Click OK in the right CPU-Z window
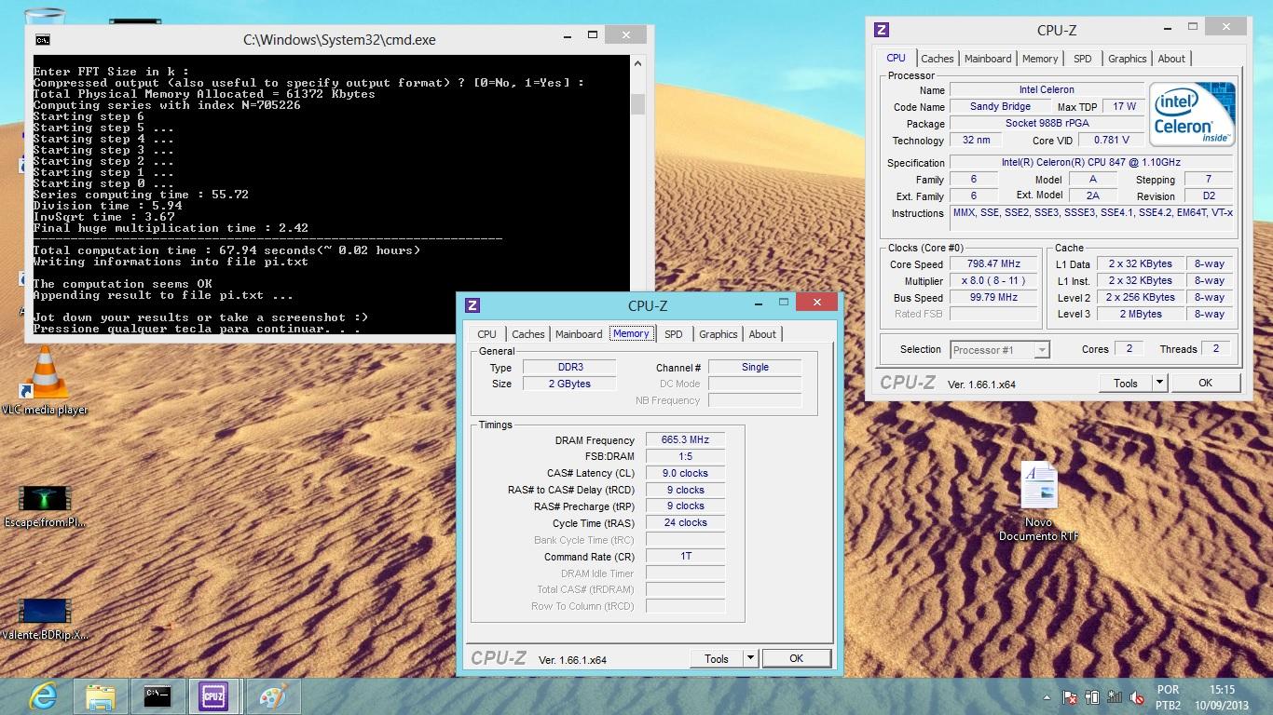Image resolution: width=1273 pixels, height=715 pixels. [1205, 383]
